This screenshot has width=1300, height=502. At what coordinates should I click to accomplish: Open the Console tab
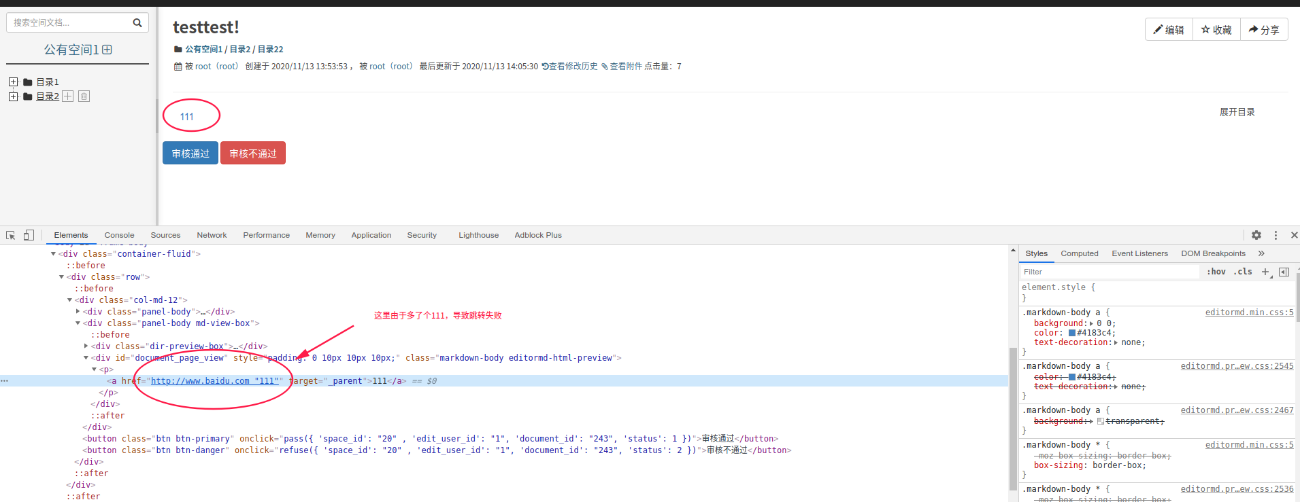coord(119,235)
